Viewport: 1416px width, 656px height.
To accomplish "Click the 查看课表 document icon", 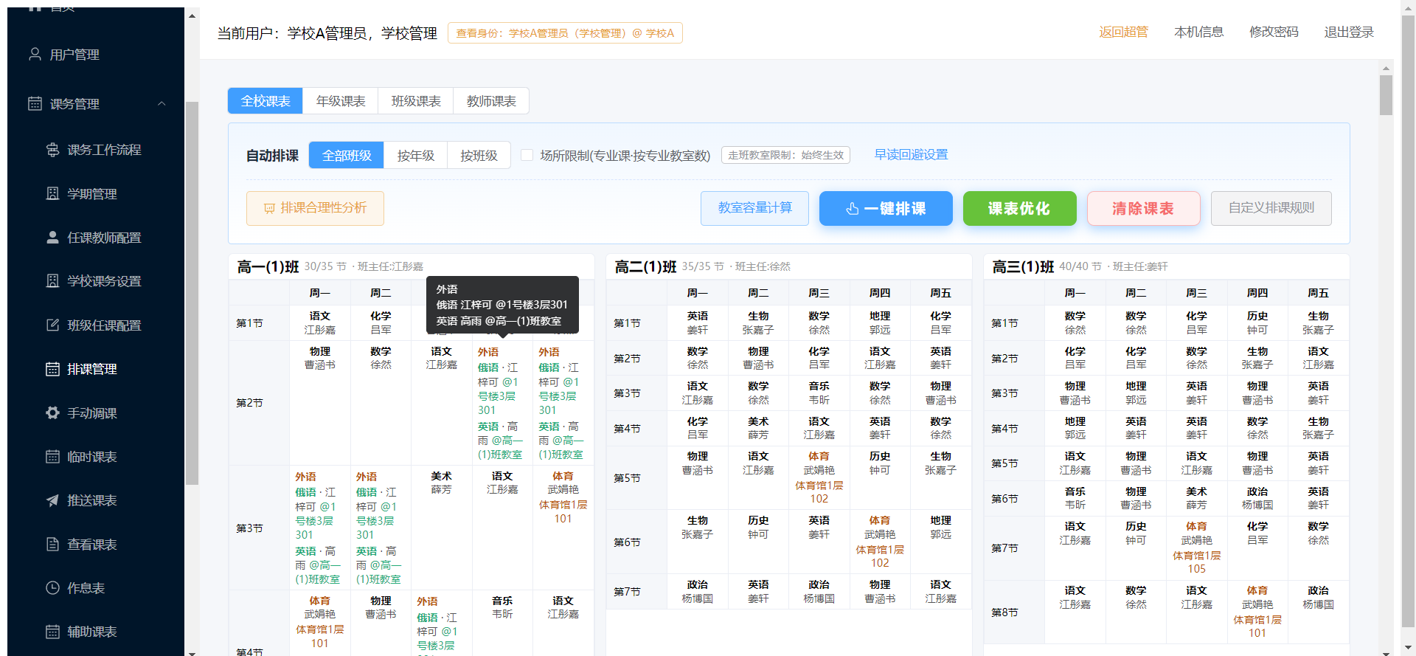I will [52, 544].
